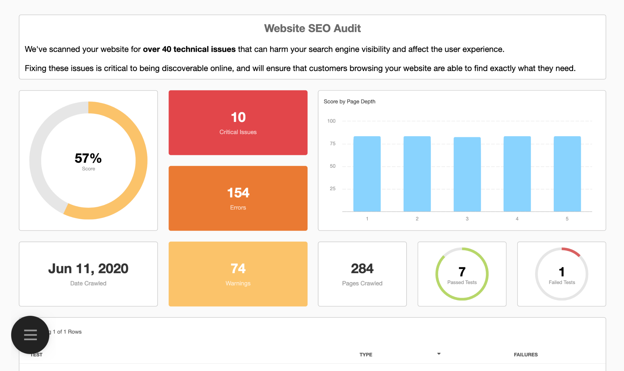Click the Failed Tests circular gauge
Image resolution: width=624 pixels, height=371 pixels.
point(561,274)
